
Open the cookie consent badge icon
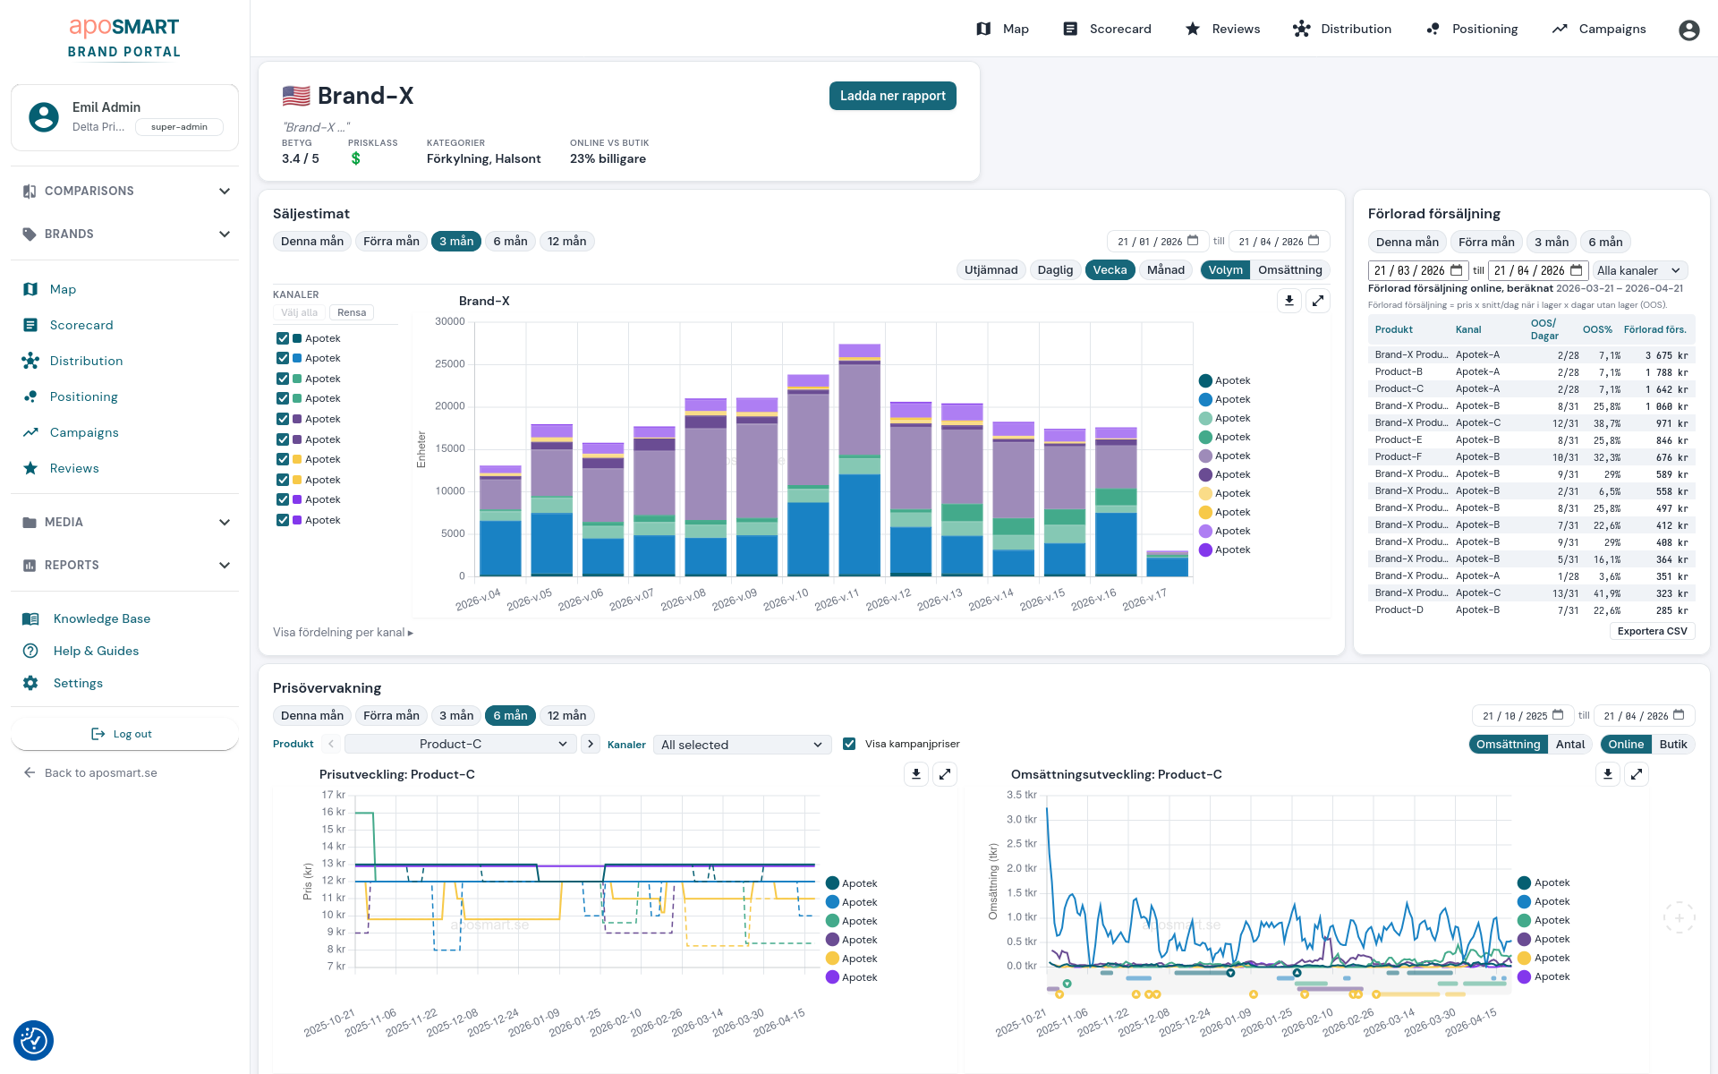tap(34, 1040)
